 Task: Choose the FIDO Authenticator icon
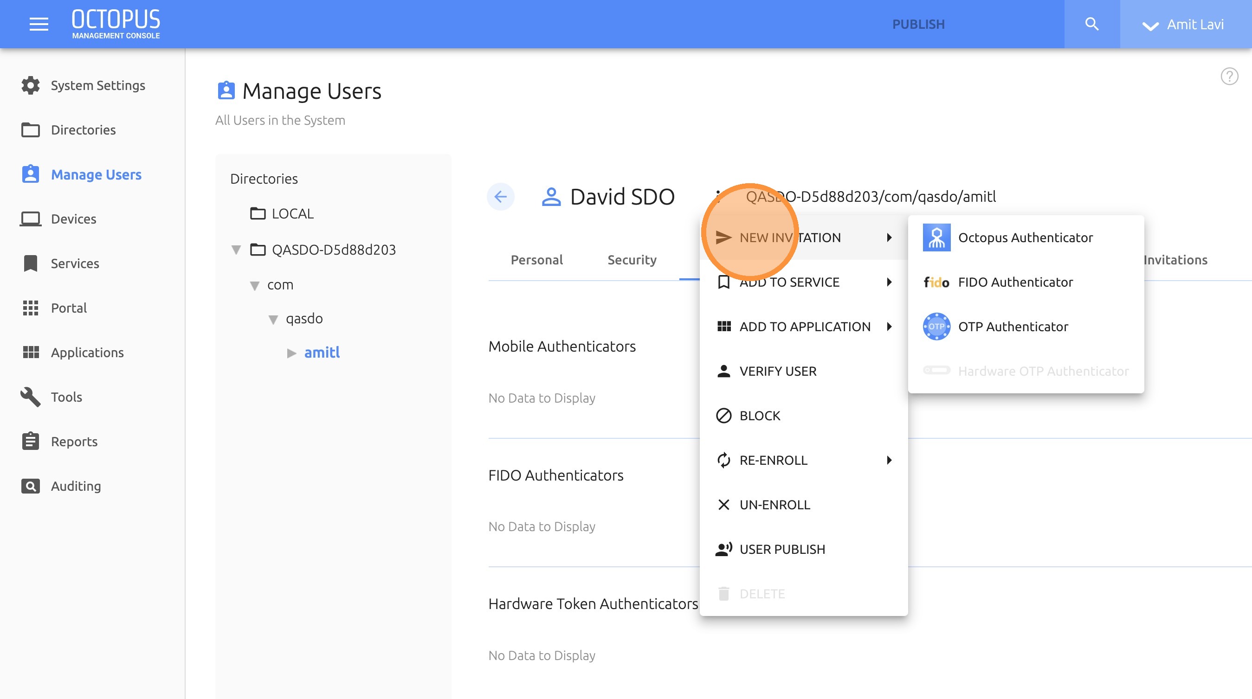(936, 282)
